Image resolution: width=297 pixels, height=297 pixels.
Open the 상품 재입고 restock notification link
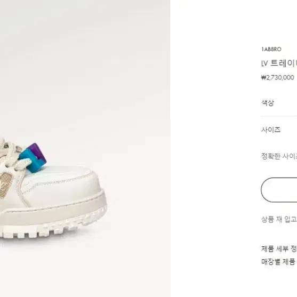[x=279, y=219]
